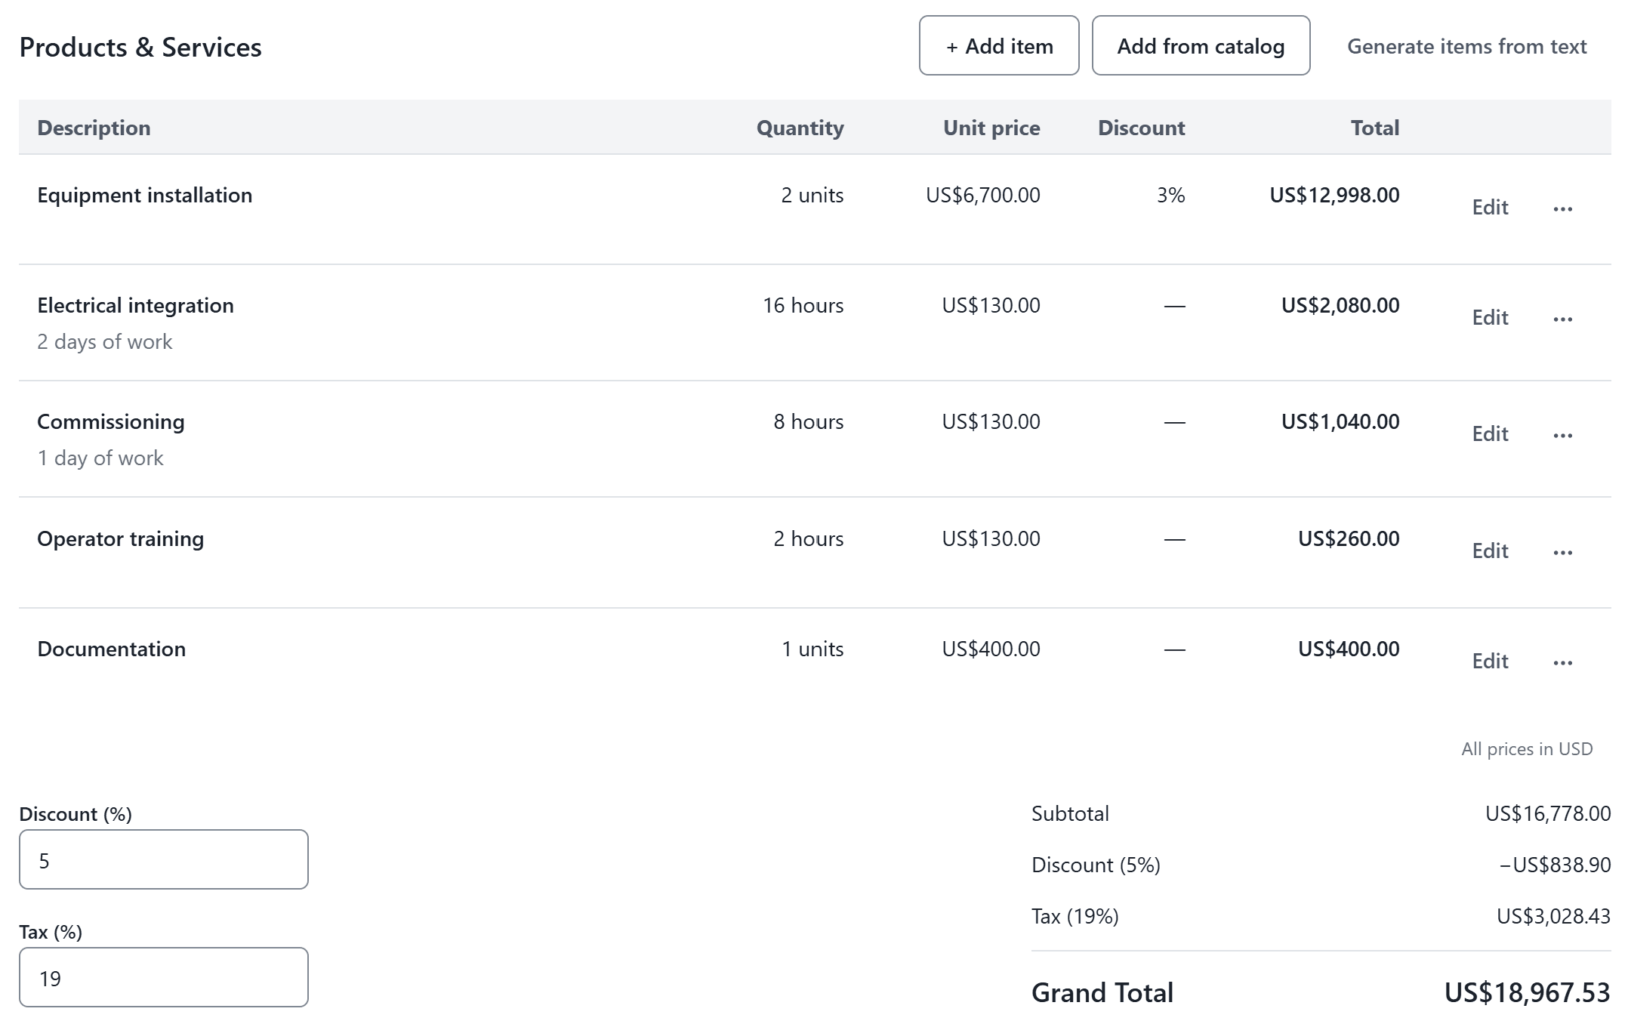Select the '1 day of work' note
The image size is (1628, 1024).
pos(100,458)
